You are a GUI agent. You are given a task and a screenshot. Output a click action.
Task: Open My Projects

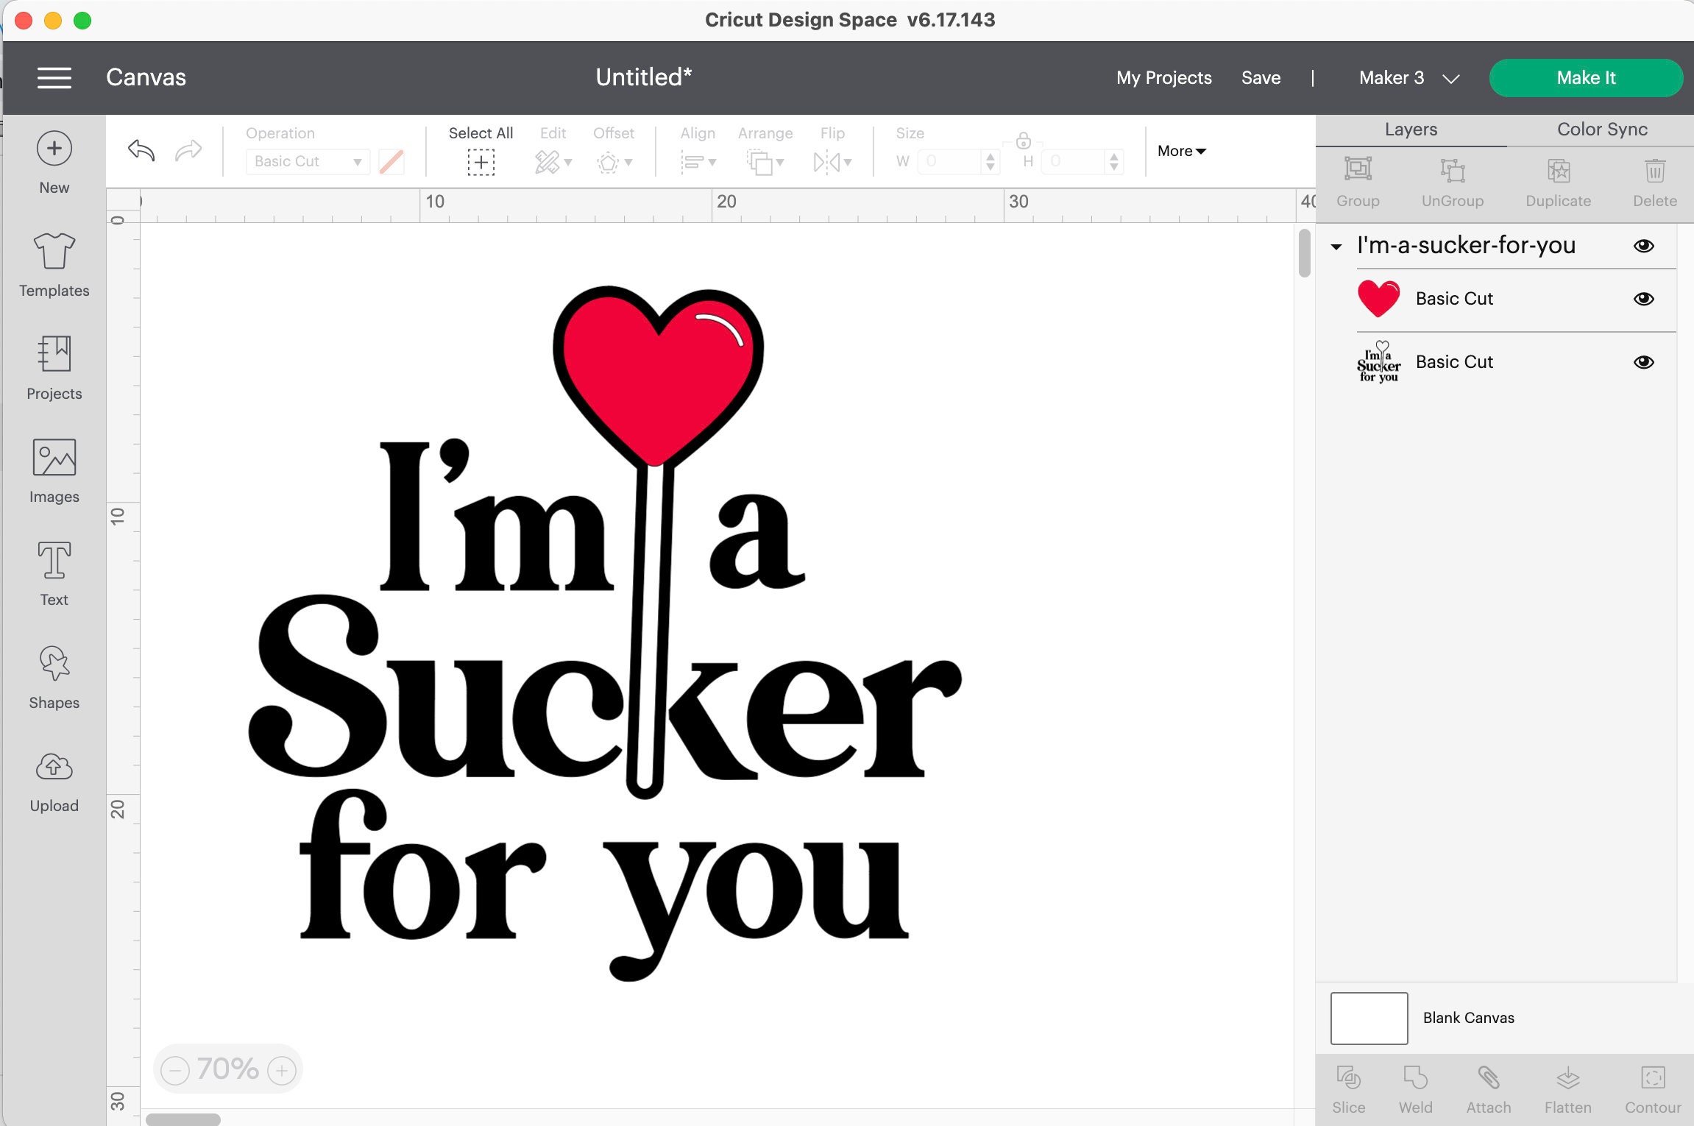point(1163,78)
